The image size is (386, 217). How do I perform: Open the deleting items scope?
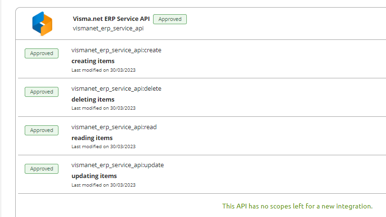(x=93, y=99)
